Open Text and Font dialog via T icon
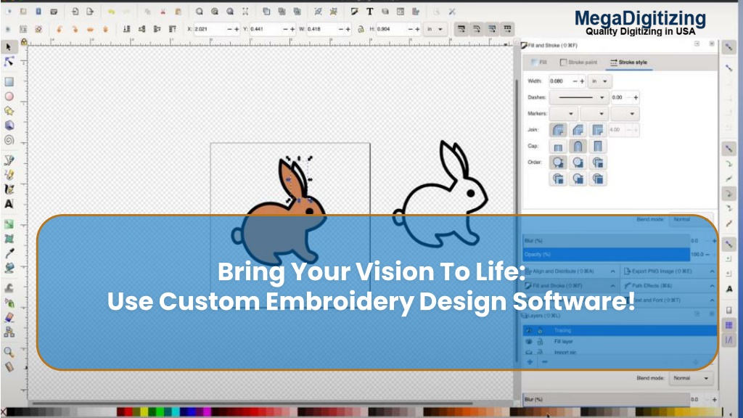This screenshot has height=418, width=743. tap(369, 12)
